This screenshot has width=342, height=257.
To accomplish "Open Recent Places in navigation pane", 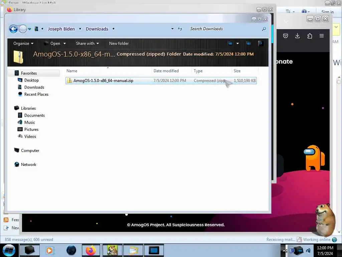I will pos(36,94).
